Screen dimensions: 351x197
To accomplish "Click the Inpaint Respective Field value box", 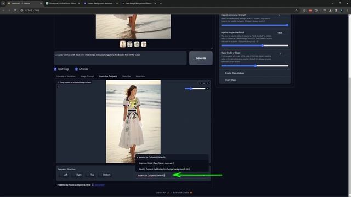I will tap(280, 33).
